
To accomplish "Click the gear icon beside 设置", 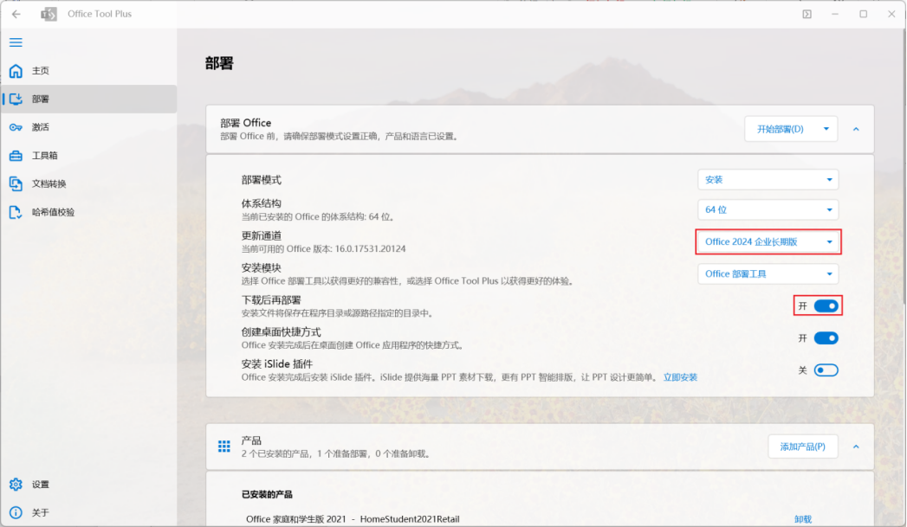I will click(16, 485).
